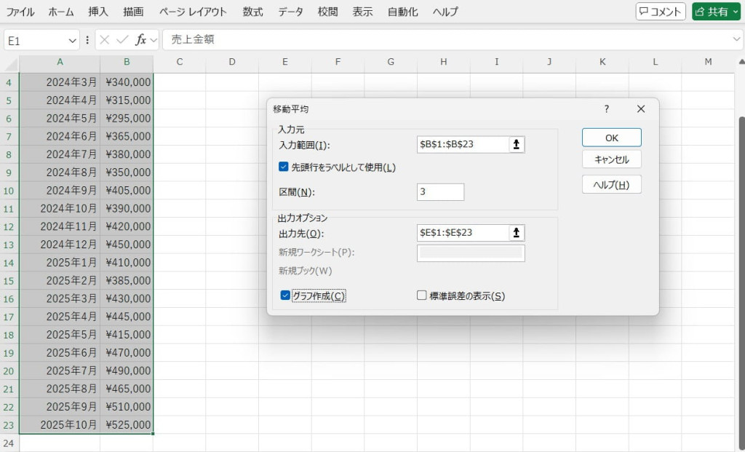Click the formula bar cancel X icon
745x452 pixels.
tap(104, 40)
